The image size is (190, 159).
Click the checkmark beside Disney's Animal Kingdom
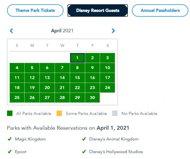84,139
